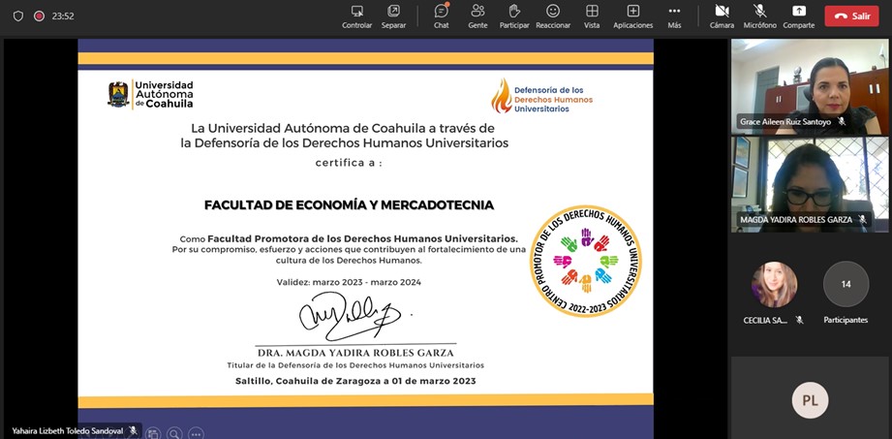Open the 14 Participantes overflow bubble
Screen dimensions: 892x439
pyautogui.click(x=846, y=284)
